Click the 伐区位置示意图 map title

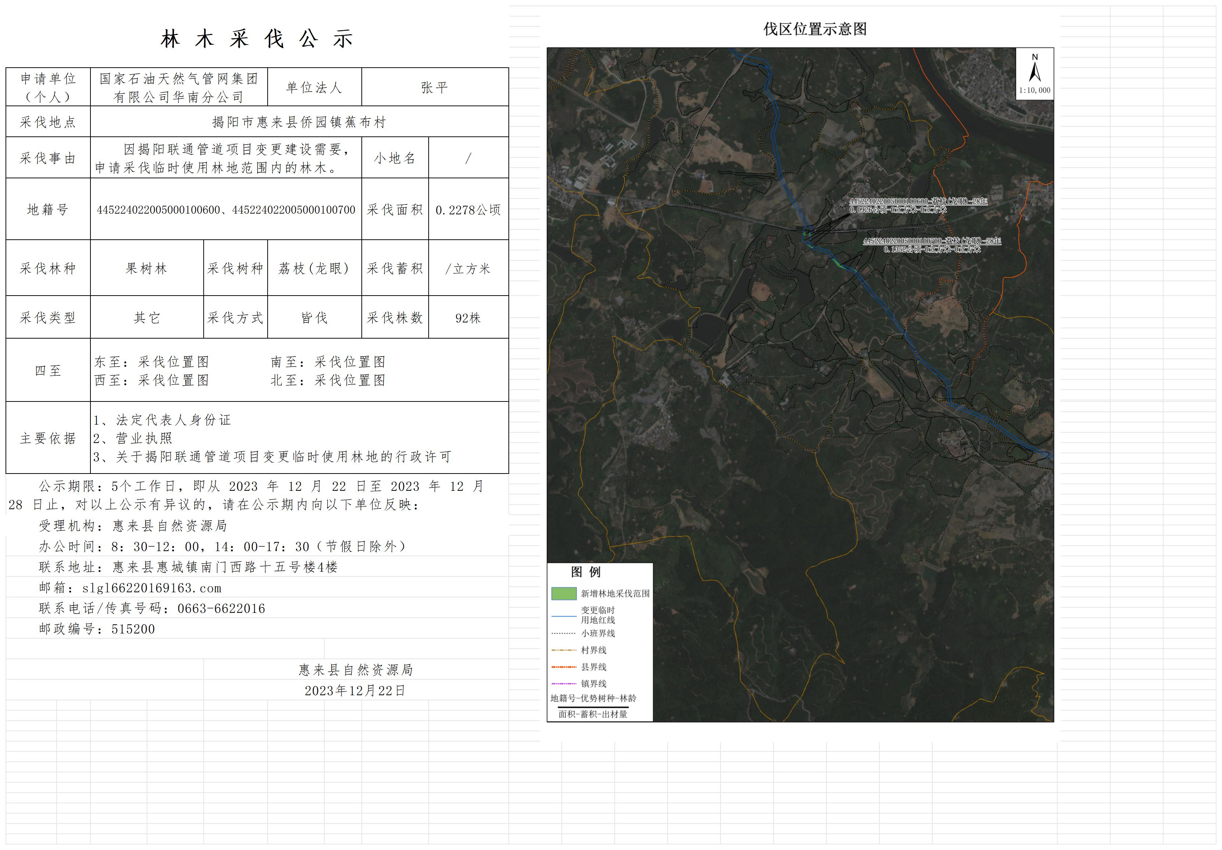coord(815,29)
